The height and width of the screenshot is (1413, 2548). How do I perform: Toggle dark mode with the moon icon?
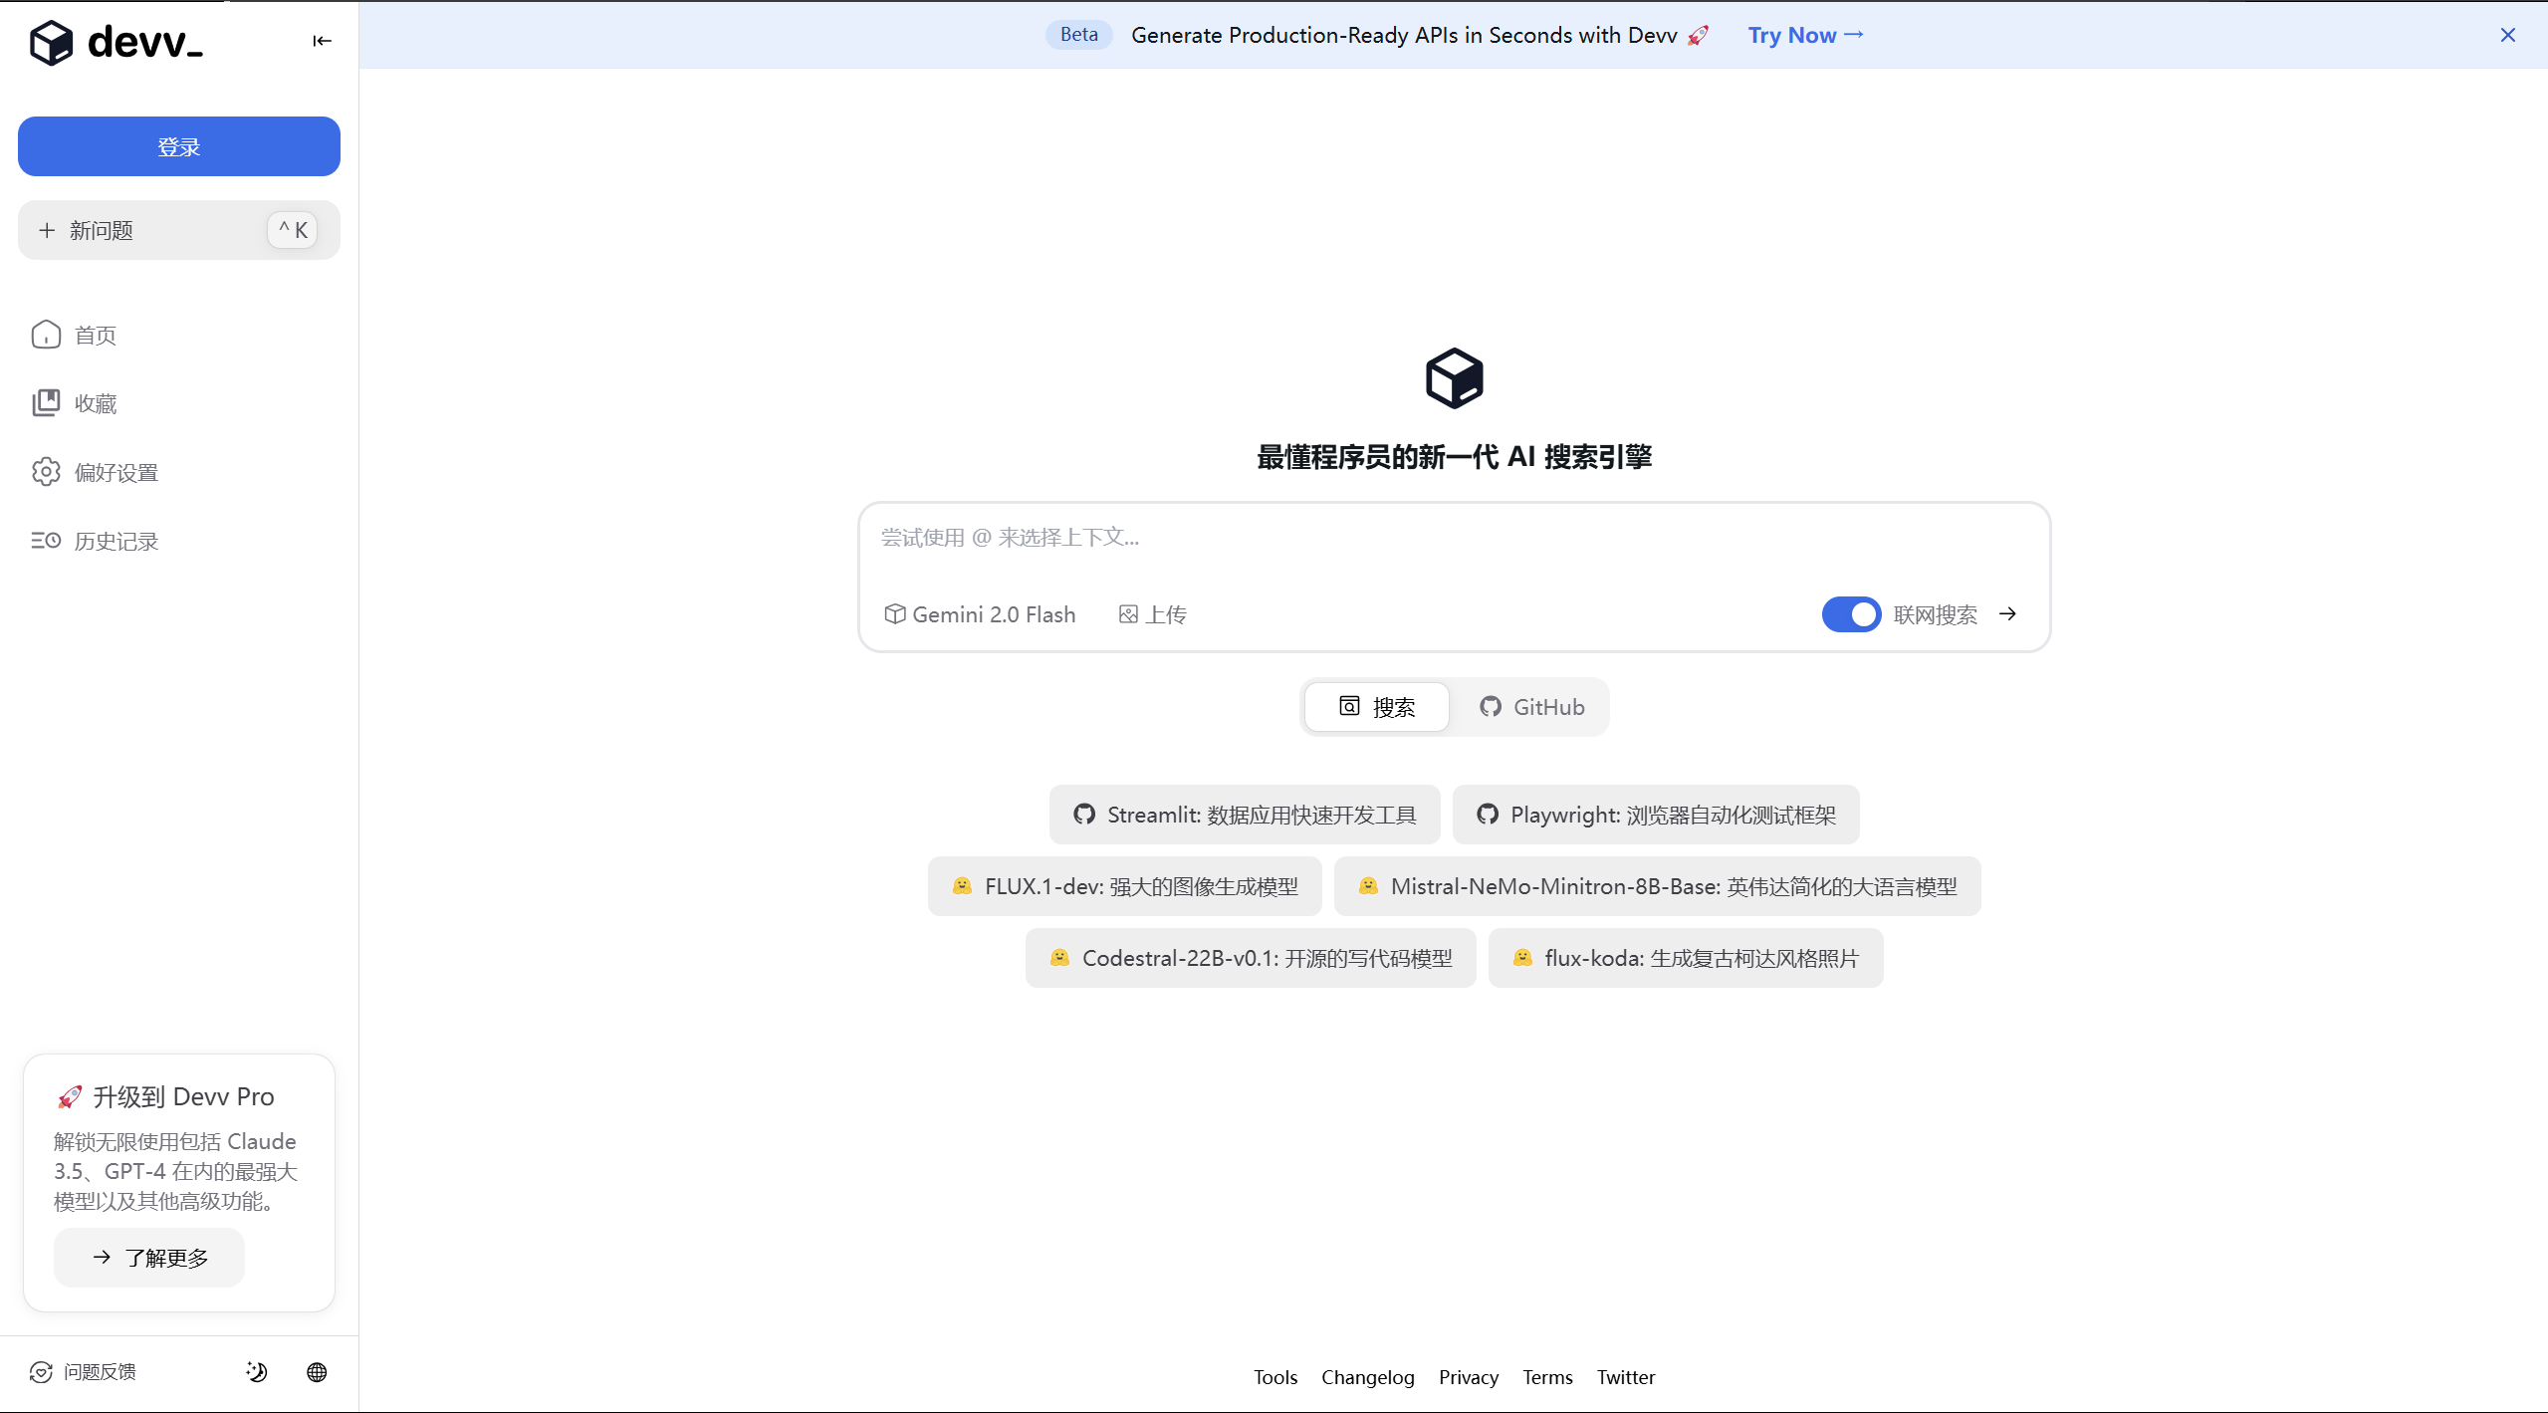pyautogui.click(x=257, y=1372)
